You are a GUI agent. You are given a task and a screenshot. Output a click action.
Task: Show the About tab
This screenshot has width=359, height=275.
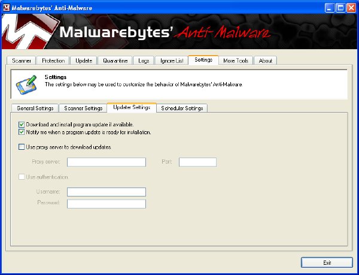click(x=265, y=61)
